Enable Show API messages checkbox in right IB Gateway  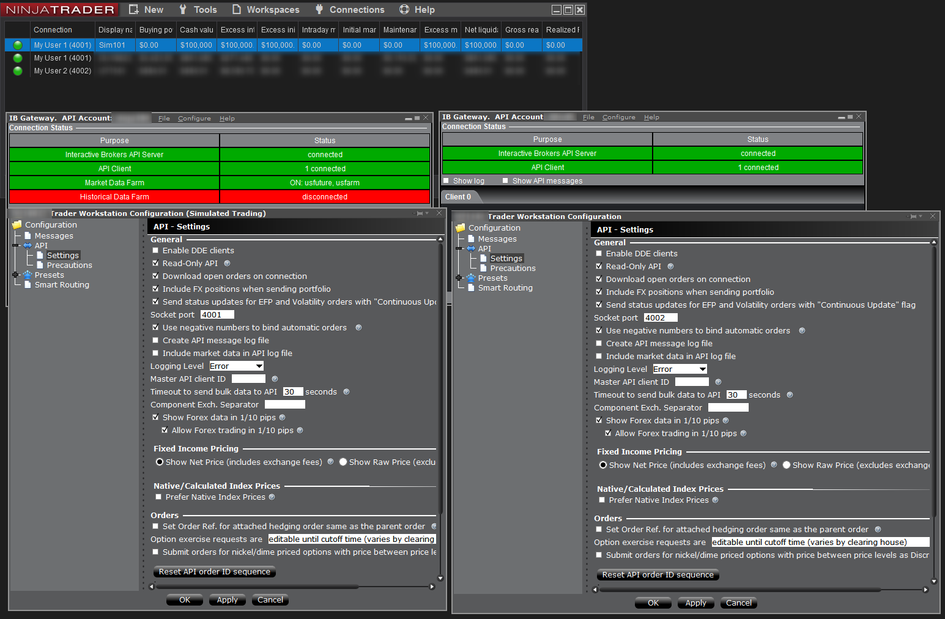tap(505, 181)
